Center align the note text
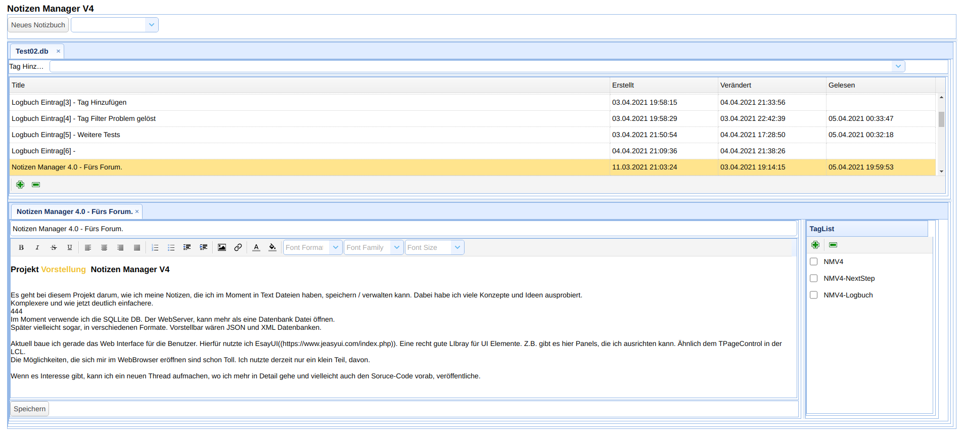 104,247
